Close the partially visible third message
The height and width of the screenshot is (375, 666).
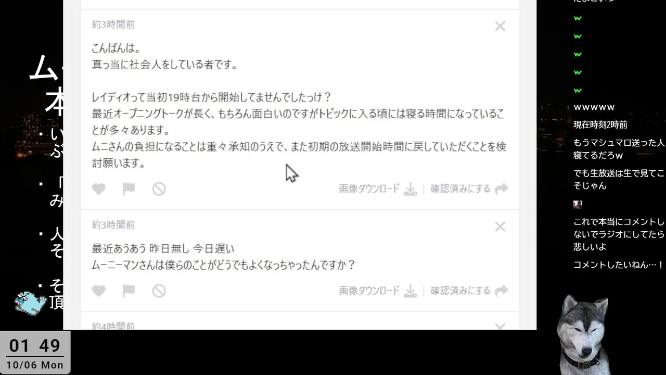[500, 326]
